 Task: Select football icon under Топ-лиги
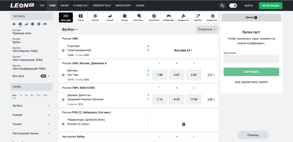pyautogui.click(x=20, y=24)
